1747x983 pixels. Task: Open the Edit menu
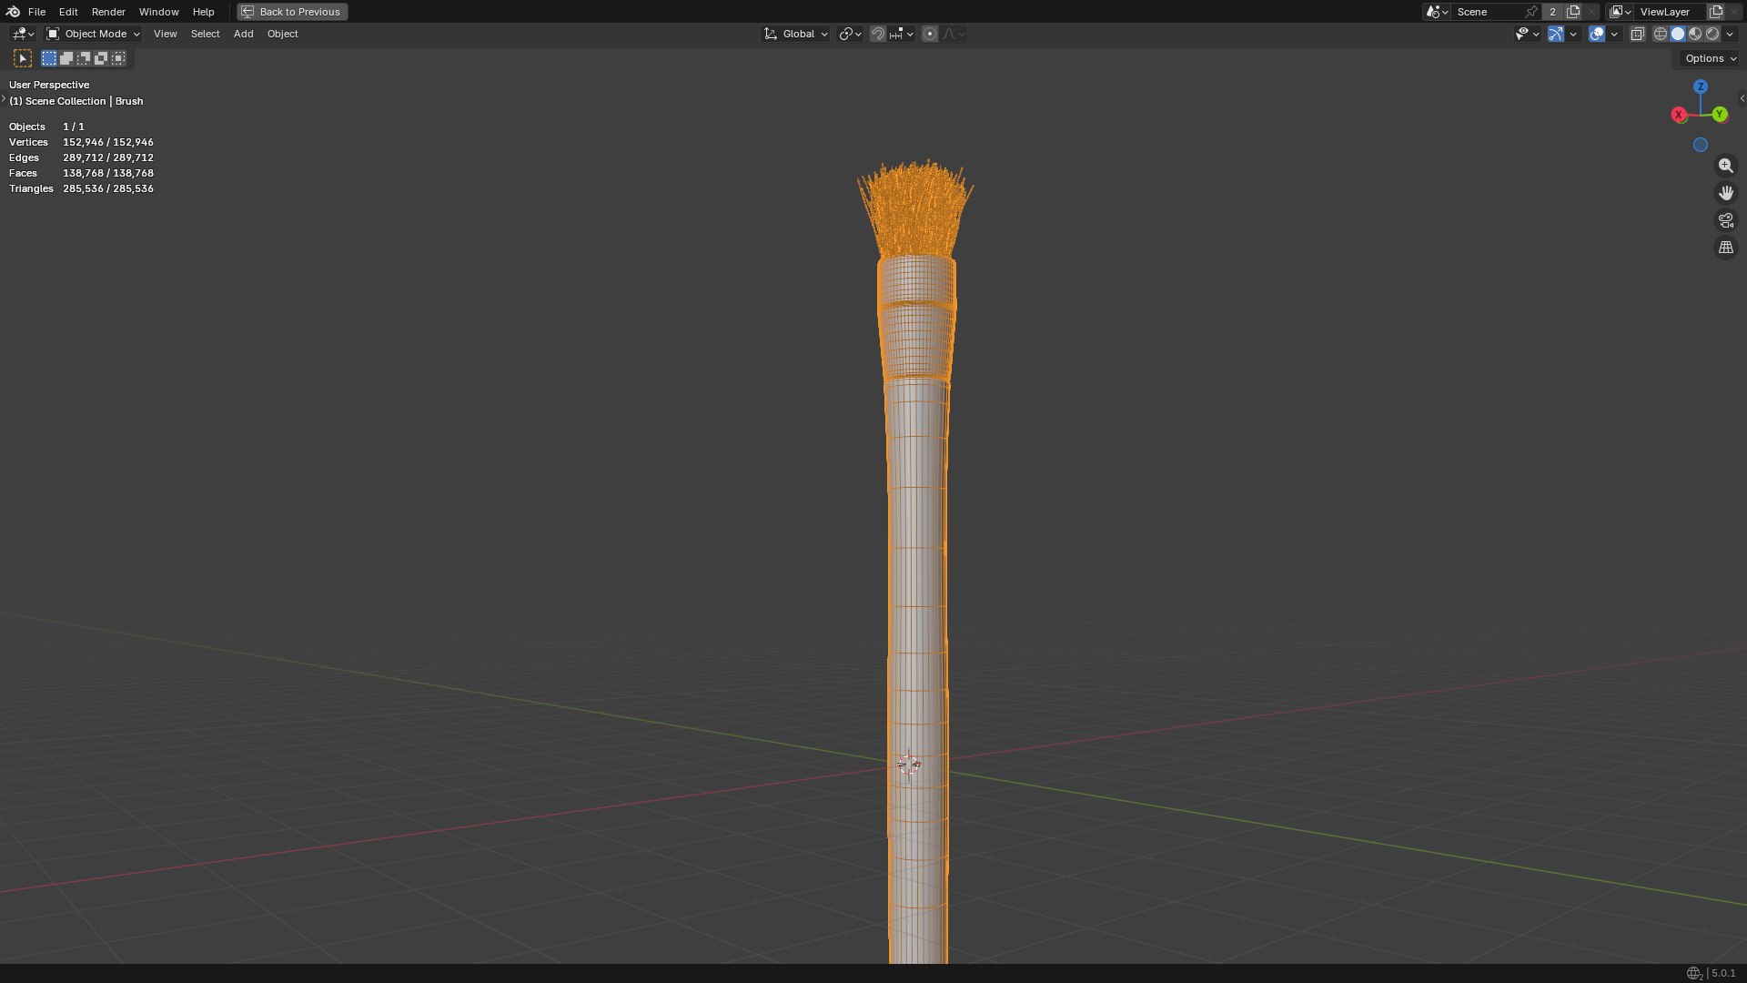tap(68, 12)
